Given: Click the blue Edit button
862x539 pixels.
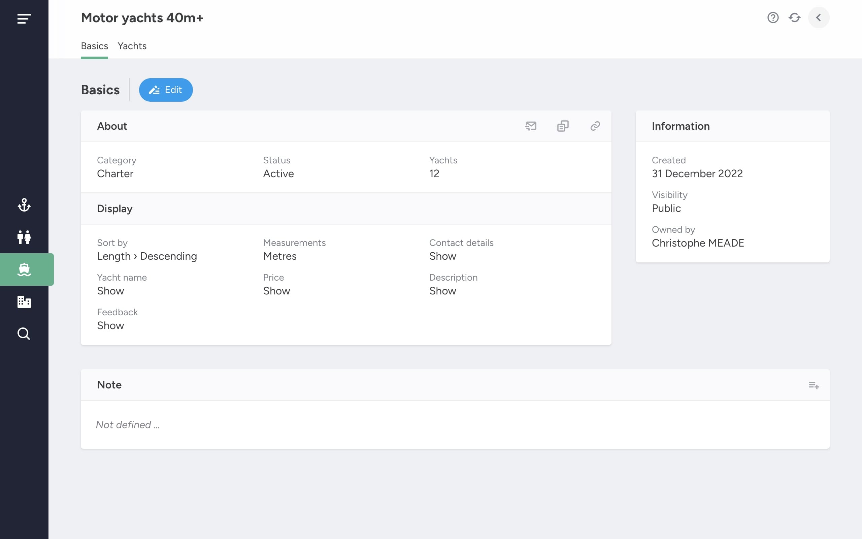Looking at the screenshot, I should [166, 90].
